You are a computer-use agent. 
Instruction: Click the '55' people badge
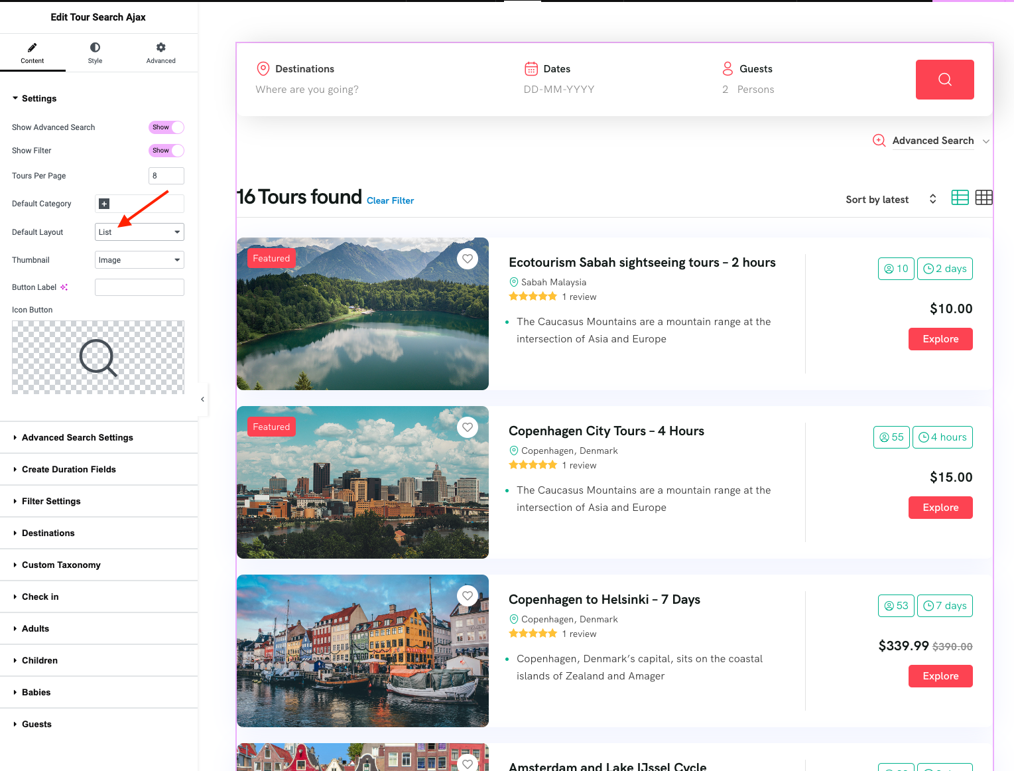(x=891, y=437)
